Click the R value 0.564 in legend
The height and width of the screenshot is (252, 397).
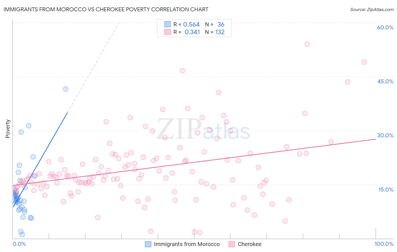click(191, 24)
